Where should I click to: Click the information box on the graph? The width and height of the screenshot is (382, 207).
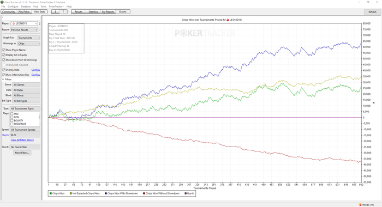point(66,38)
